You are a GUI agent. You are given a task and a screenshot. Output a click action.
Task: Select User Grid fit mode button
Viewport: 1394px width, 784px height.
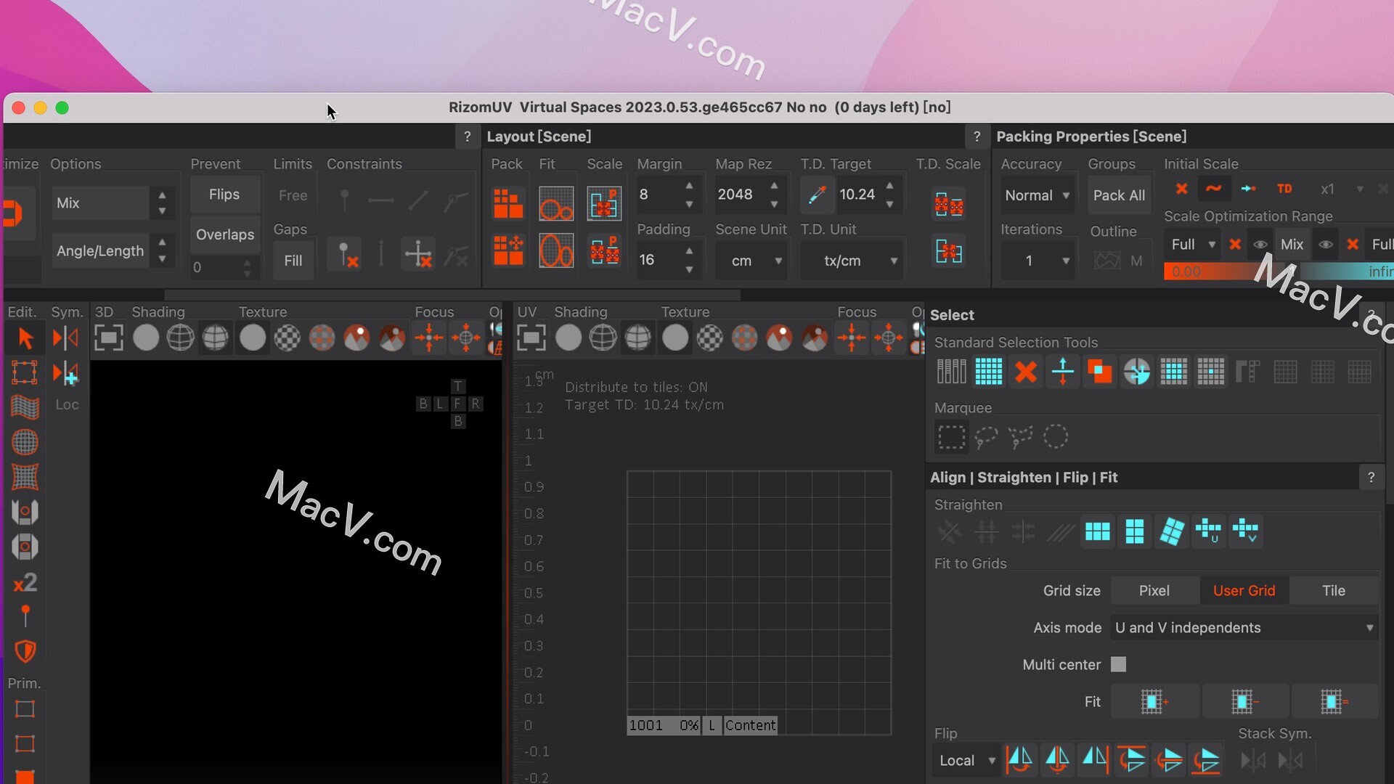[1243, 591]
